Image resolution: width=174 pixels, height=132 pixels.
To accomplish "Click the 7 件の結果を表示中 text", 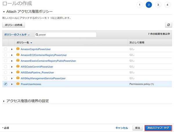I will (x=159, y=34).
